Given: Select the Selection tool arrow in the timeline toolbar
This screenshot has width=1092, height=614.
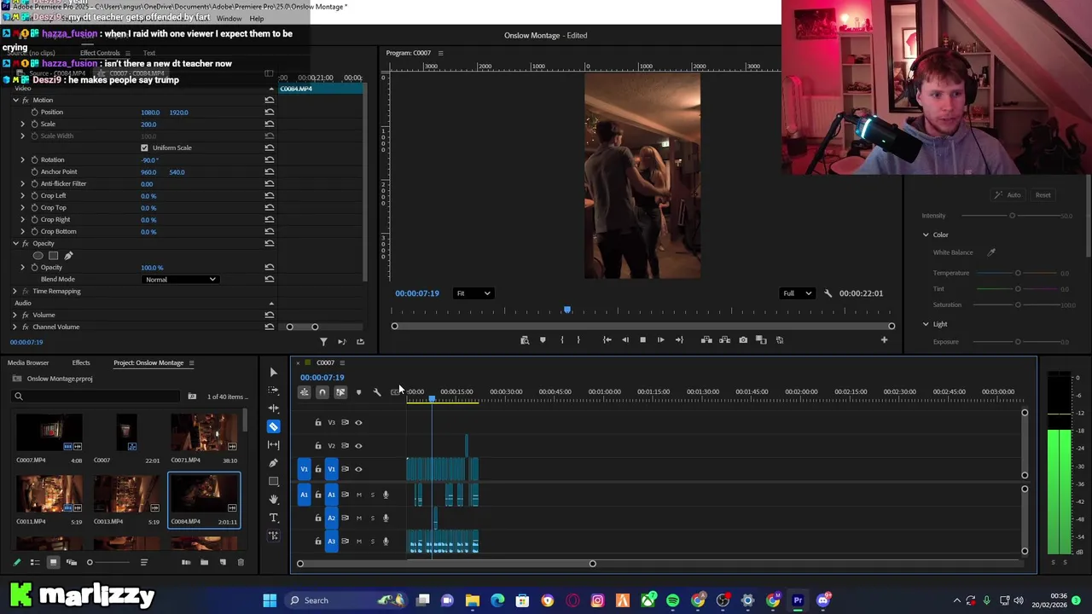Looking at the screenshot, I should (273, 372).
